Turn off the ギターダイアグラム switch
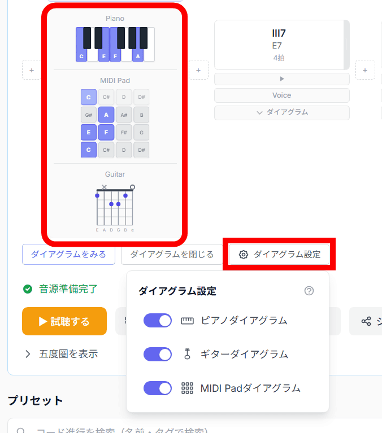This screenshot has height=433, width=382. [158, 355]
